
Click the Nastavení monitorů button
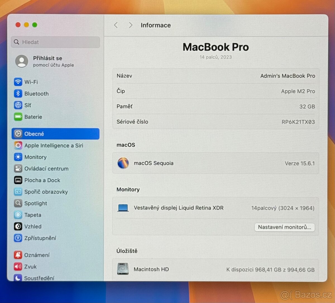284,227
